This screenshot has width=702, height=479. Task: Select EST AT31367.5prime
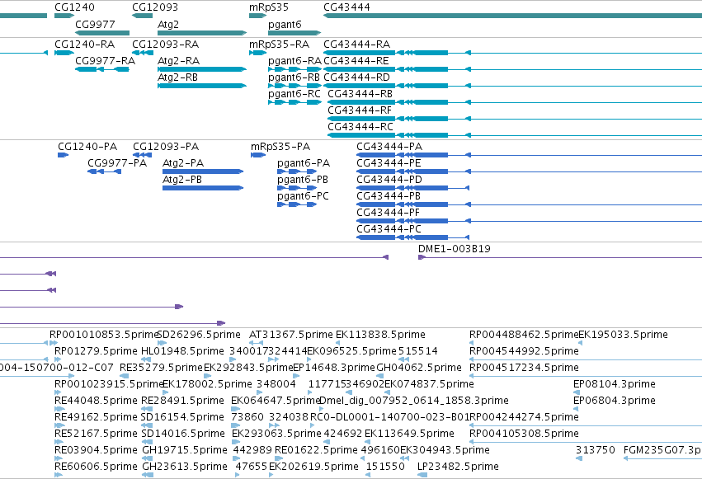290,335
